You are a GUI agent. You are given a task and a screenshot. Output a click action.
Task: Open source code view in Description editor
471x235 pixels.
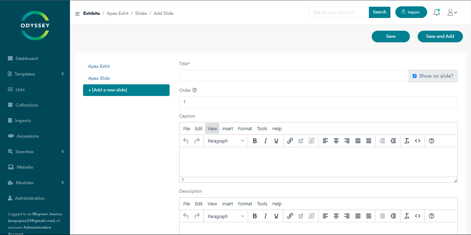point(418,216)
